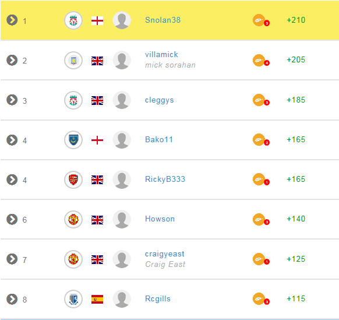
Task: Click Howson's Manchester United badge
Action: pos(73,219)
